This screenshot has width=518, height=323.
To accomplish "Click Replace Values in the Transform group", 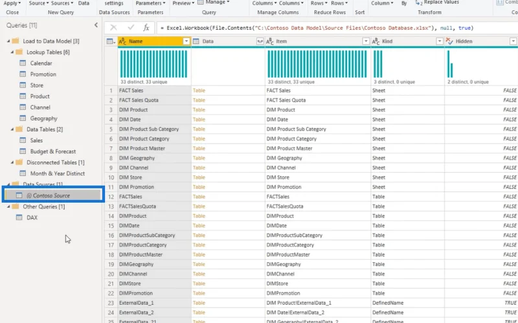I will [437, 3].
